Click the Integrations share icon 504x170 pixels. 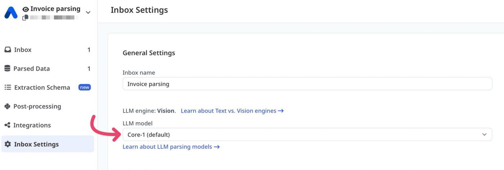(x=7, y=125)
